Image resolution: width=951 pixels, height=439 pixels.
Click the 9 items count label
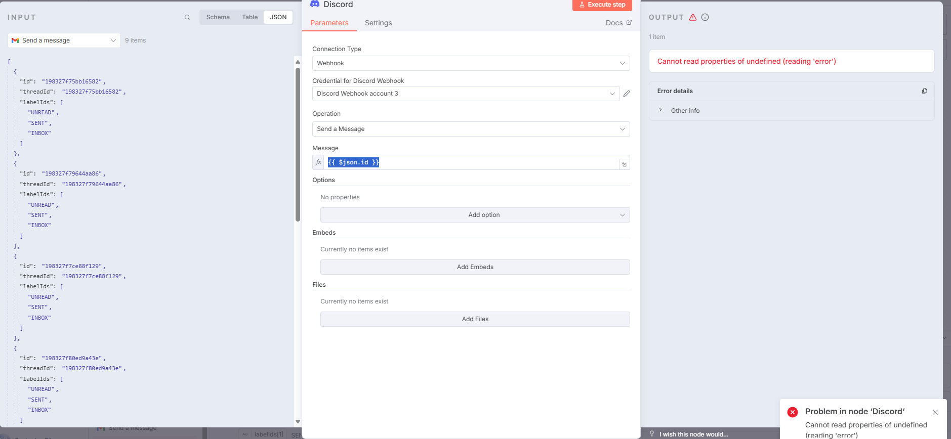tap(135, 40)
